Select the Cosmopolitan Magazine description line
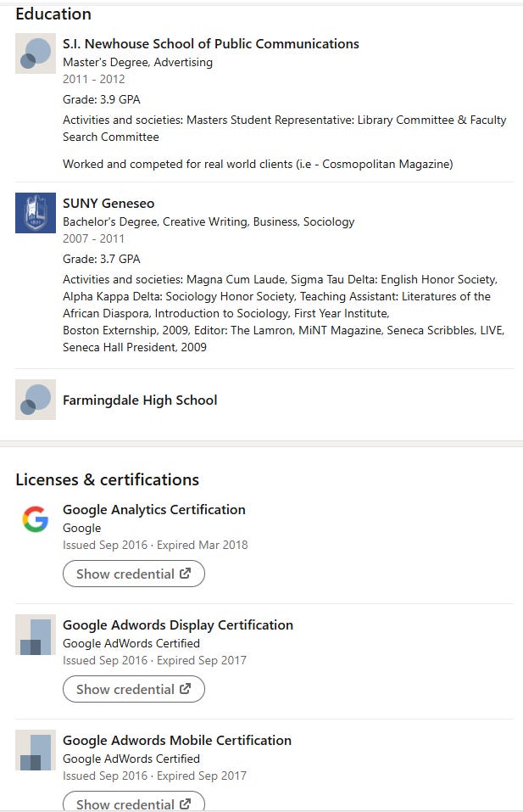The image size is (523, 812). coord(258,164)
